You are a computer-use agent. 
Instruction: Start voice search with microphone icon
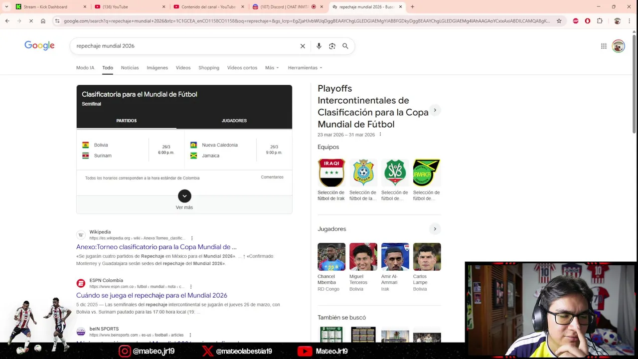(319, 46)
